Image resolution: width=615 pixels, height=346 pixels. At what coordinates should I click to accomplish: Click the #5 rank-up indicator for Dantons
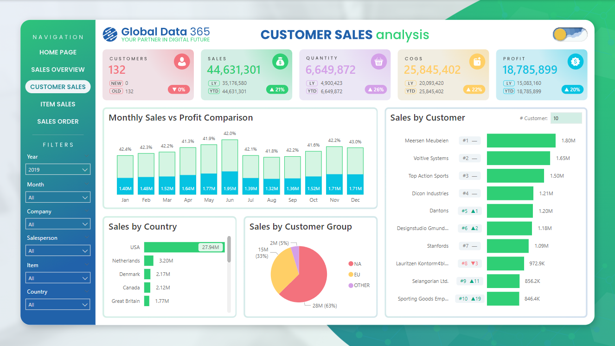pyautogui.click(x=470, y=211)
